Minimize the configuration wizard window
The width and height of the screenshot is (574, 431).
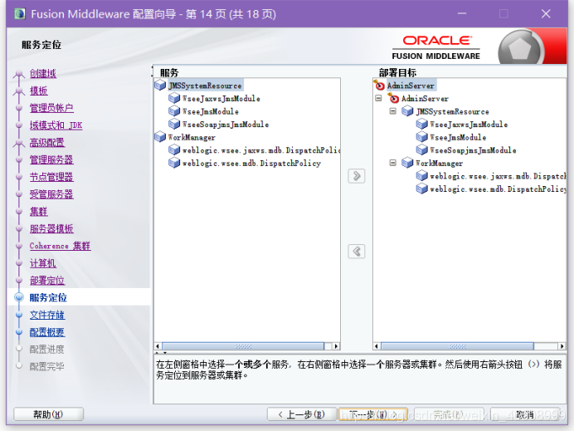(462, 14)
